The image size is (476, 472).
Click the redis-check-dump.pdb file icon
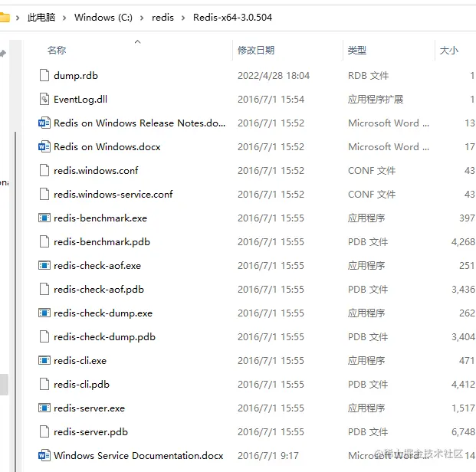pyautogui.click(x=44, y=336)
